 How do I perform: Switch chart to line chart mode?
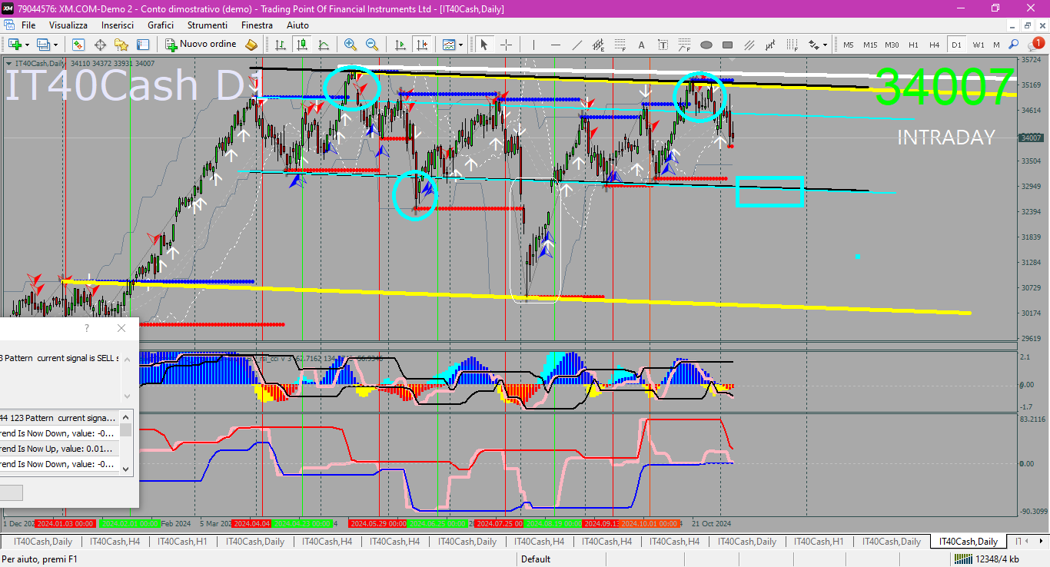[324, 45]
